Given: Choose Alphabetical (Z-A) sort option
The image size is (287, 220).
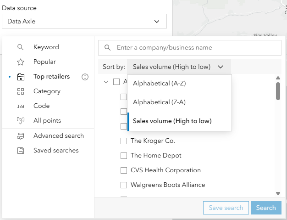Looking at the screenshot, I should pyautogui.click(x=180, y=102).
